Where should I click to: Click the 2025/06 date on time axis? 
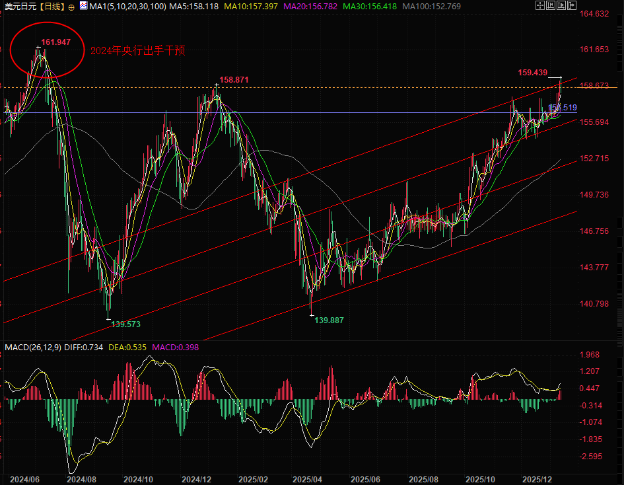(365, 478)
